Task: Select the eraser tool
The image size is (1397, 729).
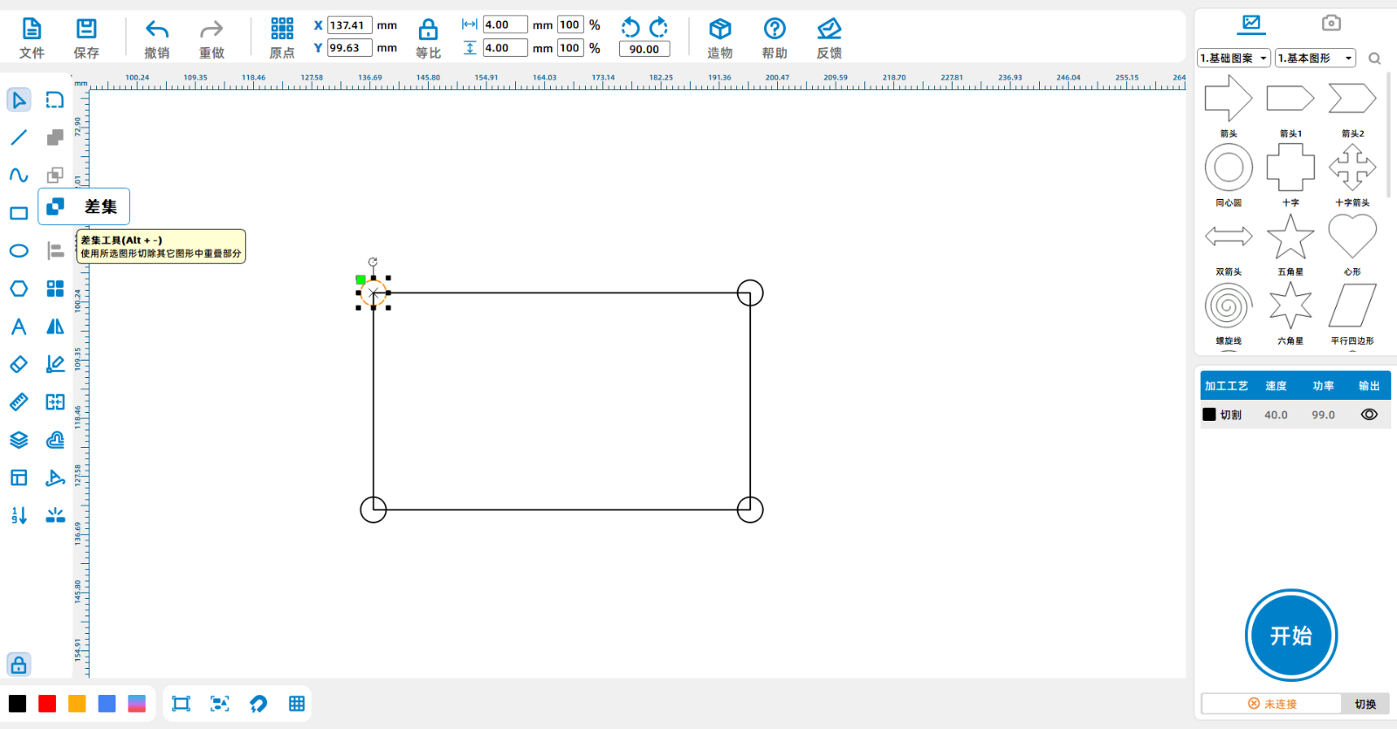Action: 18,364
